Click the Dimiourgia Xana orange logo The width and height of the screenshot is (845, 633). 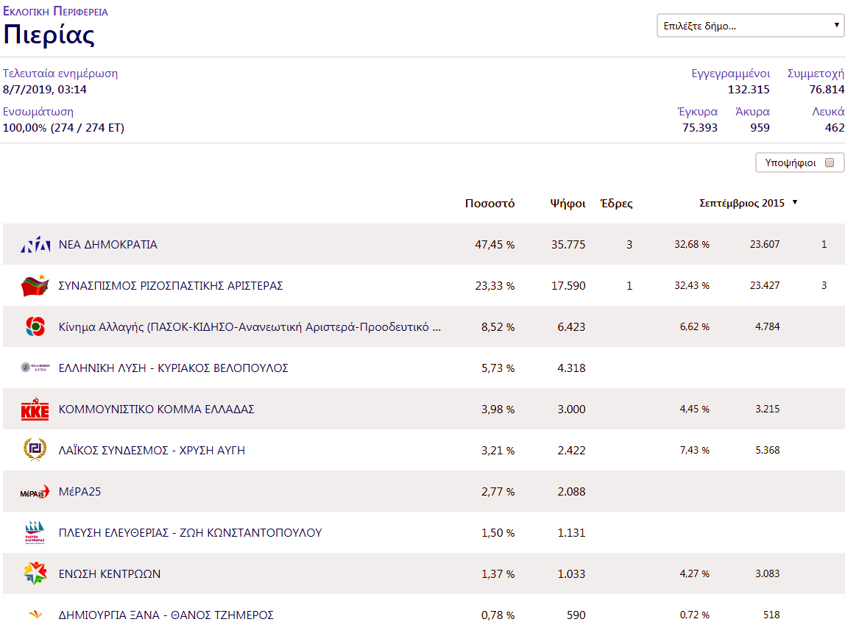click(x=35, y=614)
